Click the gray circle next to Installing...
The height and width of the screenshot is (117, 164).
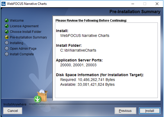coord(7,43)
